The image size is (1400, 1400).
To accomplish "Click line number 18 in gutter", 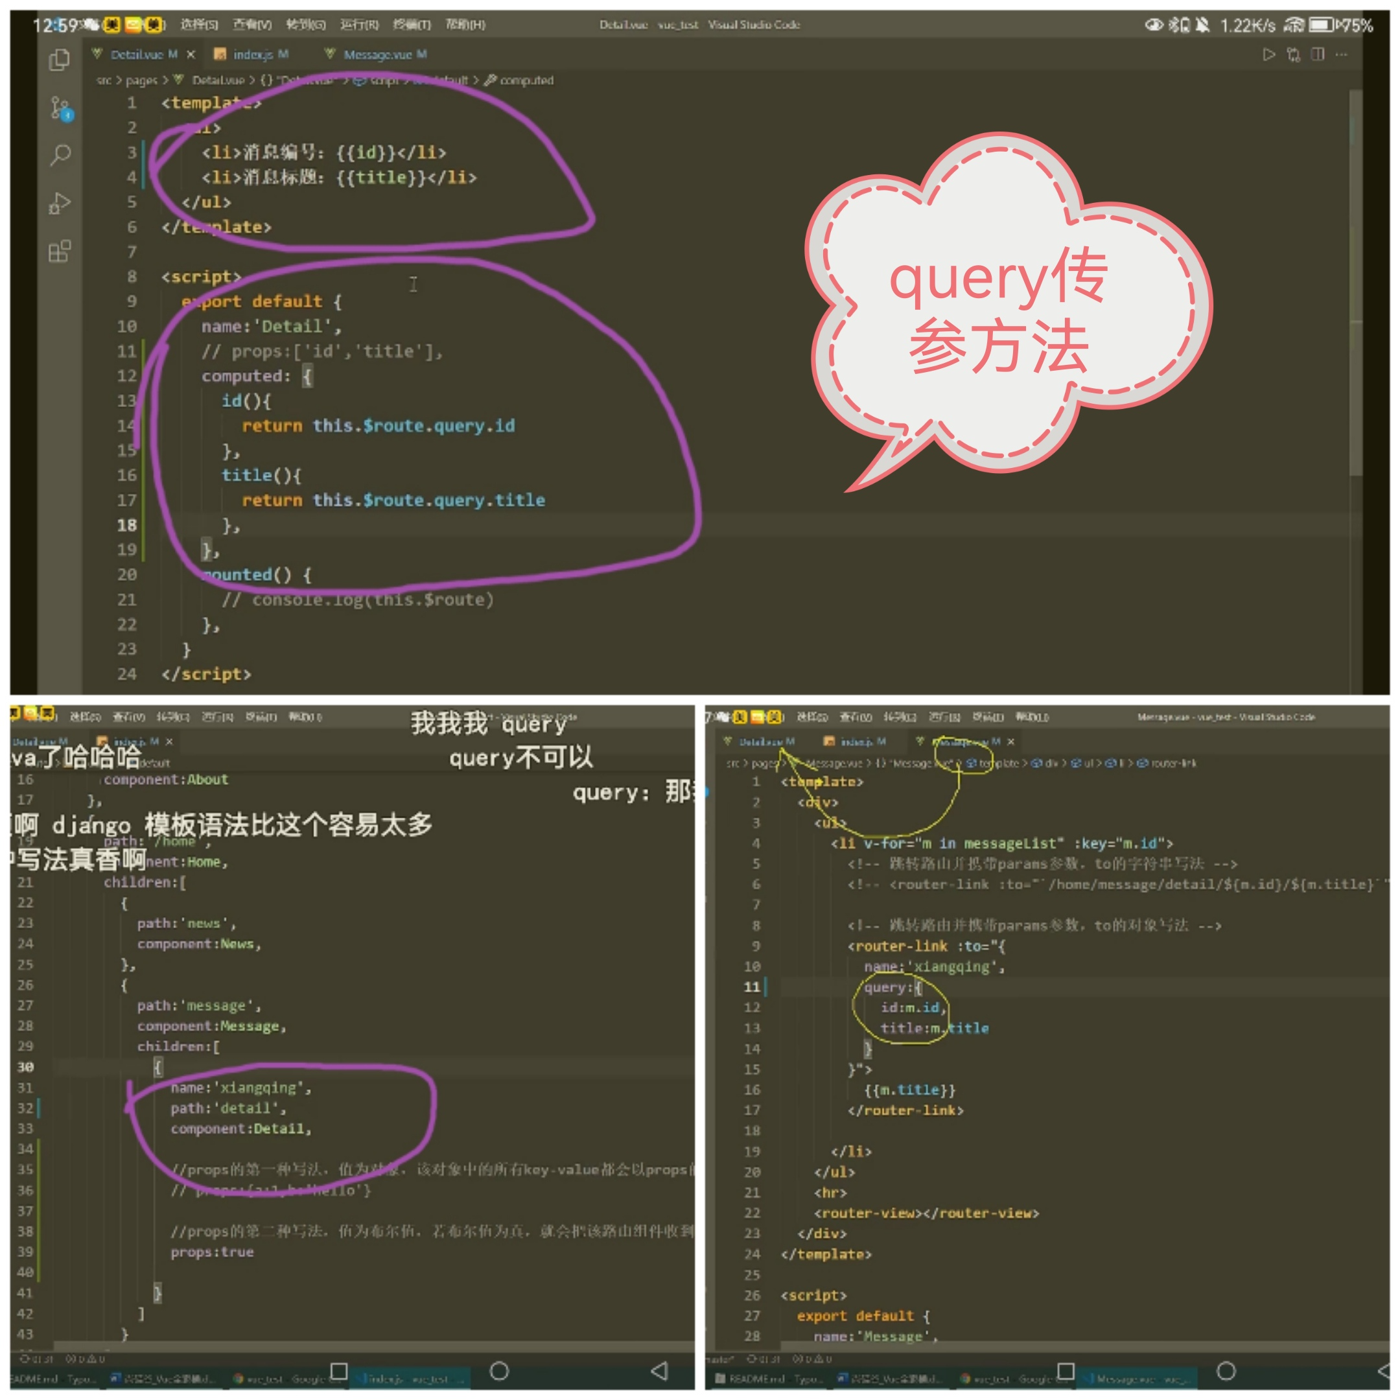I will 127,526.
